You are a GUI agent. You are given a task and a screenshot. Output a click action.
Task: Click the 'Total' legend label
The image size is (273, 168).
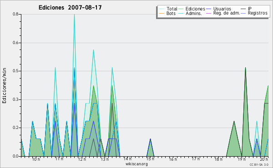pos(172,9)
